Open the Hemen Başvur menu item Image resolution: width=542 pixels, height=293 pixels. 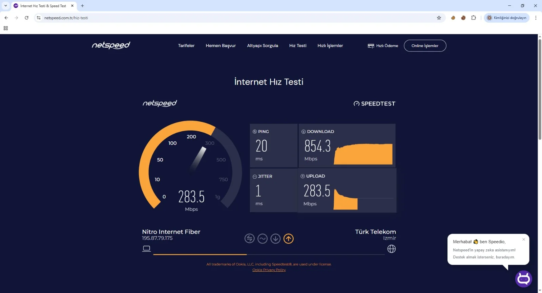click(221, 46)
